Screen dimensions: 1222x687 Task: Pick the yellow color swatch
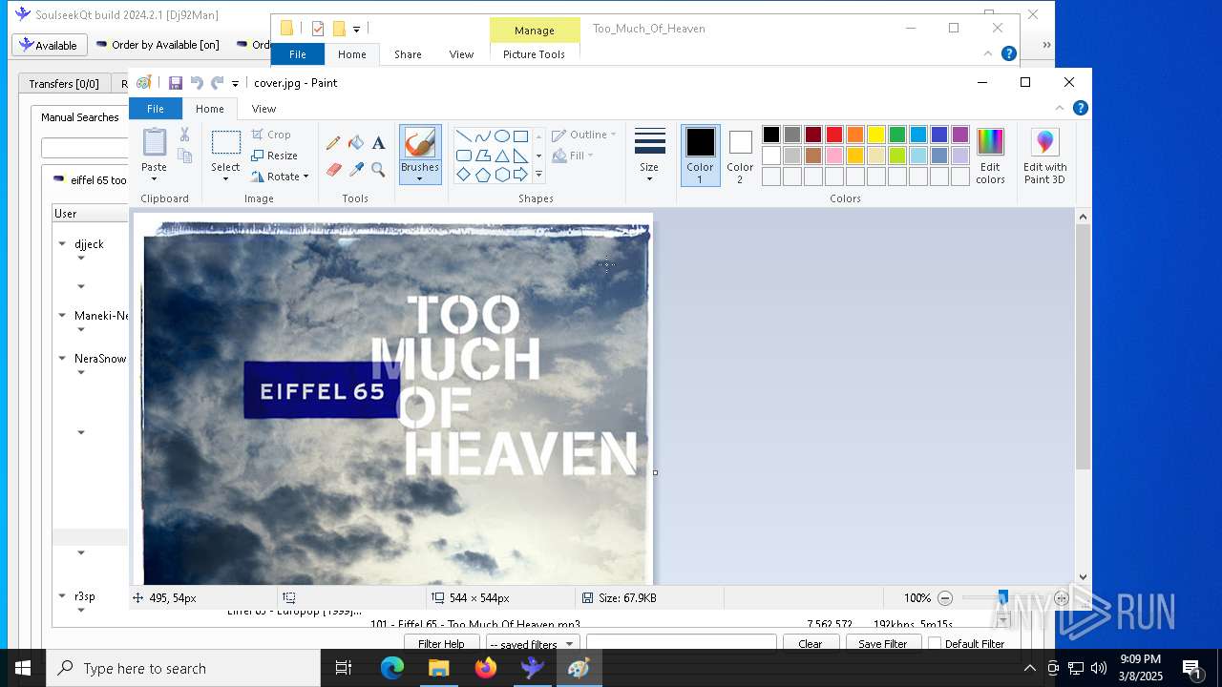876,135
